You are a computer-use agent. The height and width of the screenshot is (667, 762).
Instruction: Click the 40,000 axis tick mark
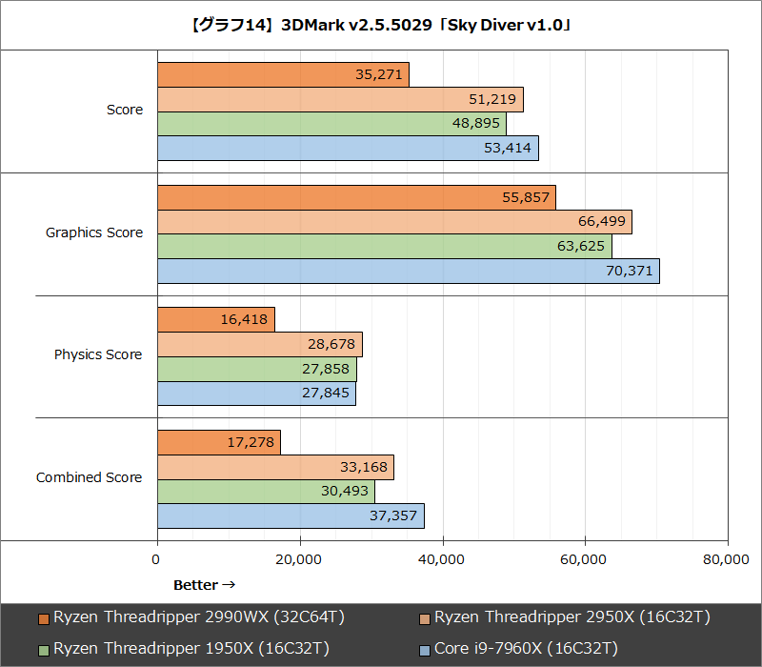coord(442,544)
